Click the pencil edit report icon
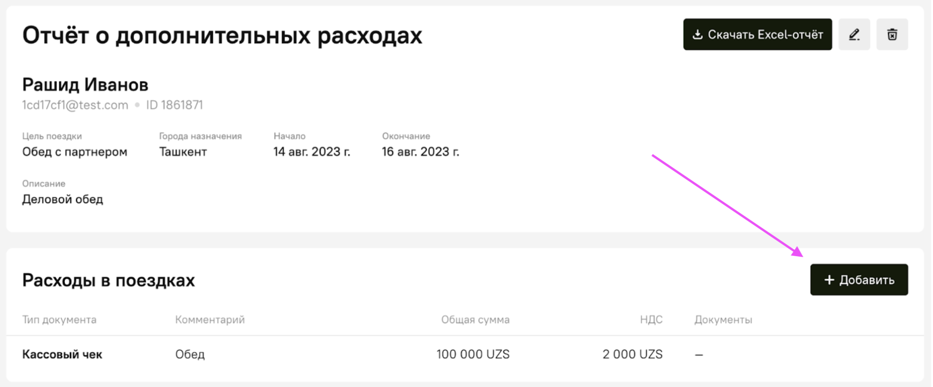 [854, 35]
